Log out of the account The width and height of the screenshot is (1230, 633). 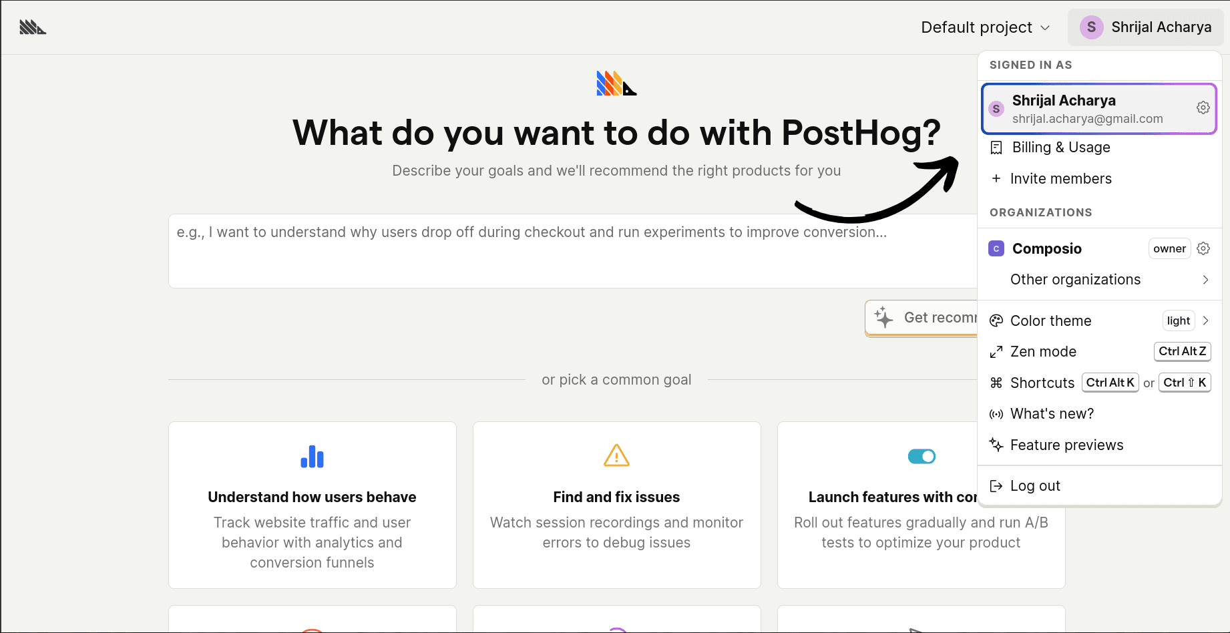coord(1099,486)
